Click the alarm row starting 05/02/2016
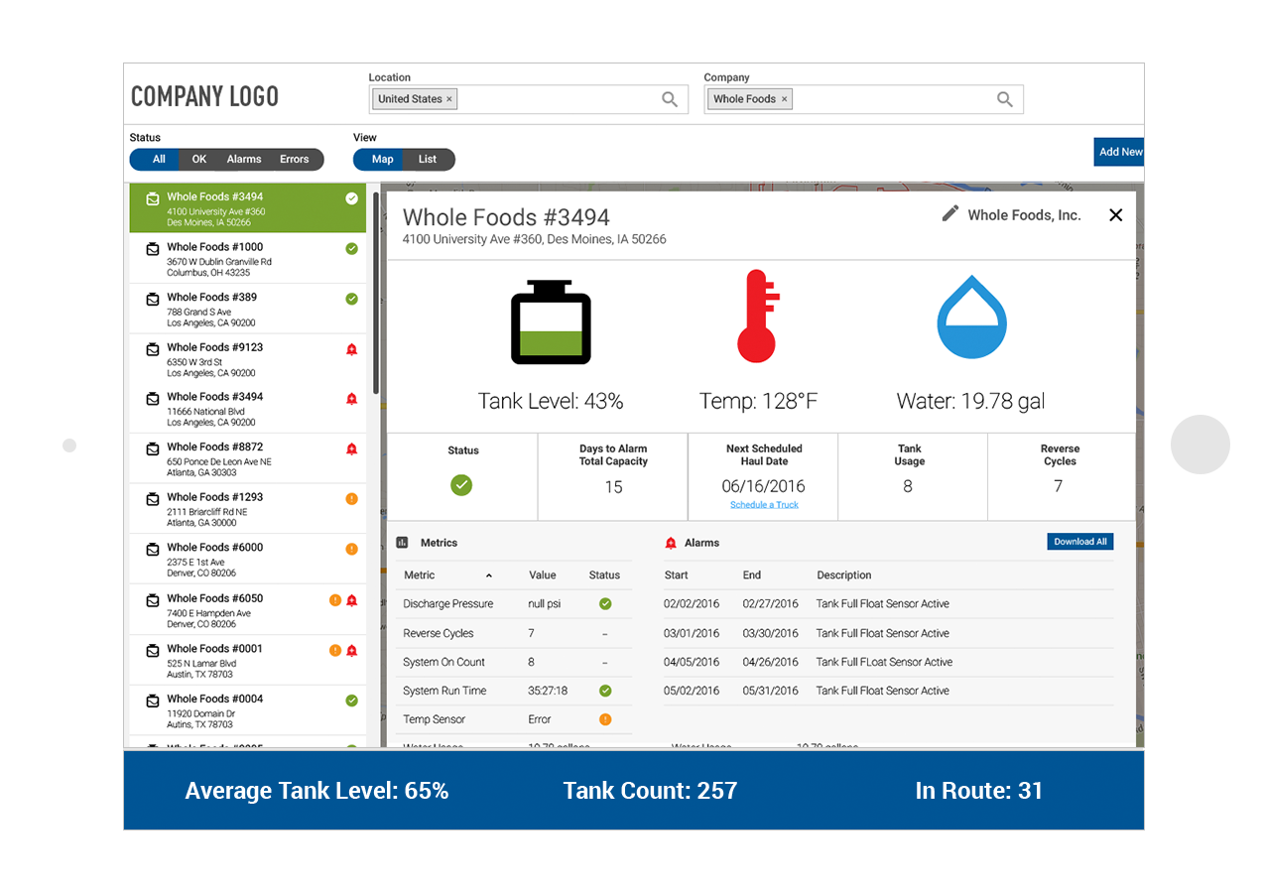The image size is (1263, 893). click(888, 691)
